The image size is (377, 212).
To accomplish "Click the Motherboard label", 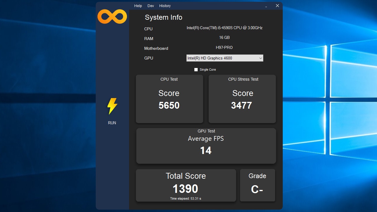I will click(156, 48).
